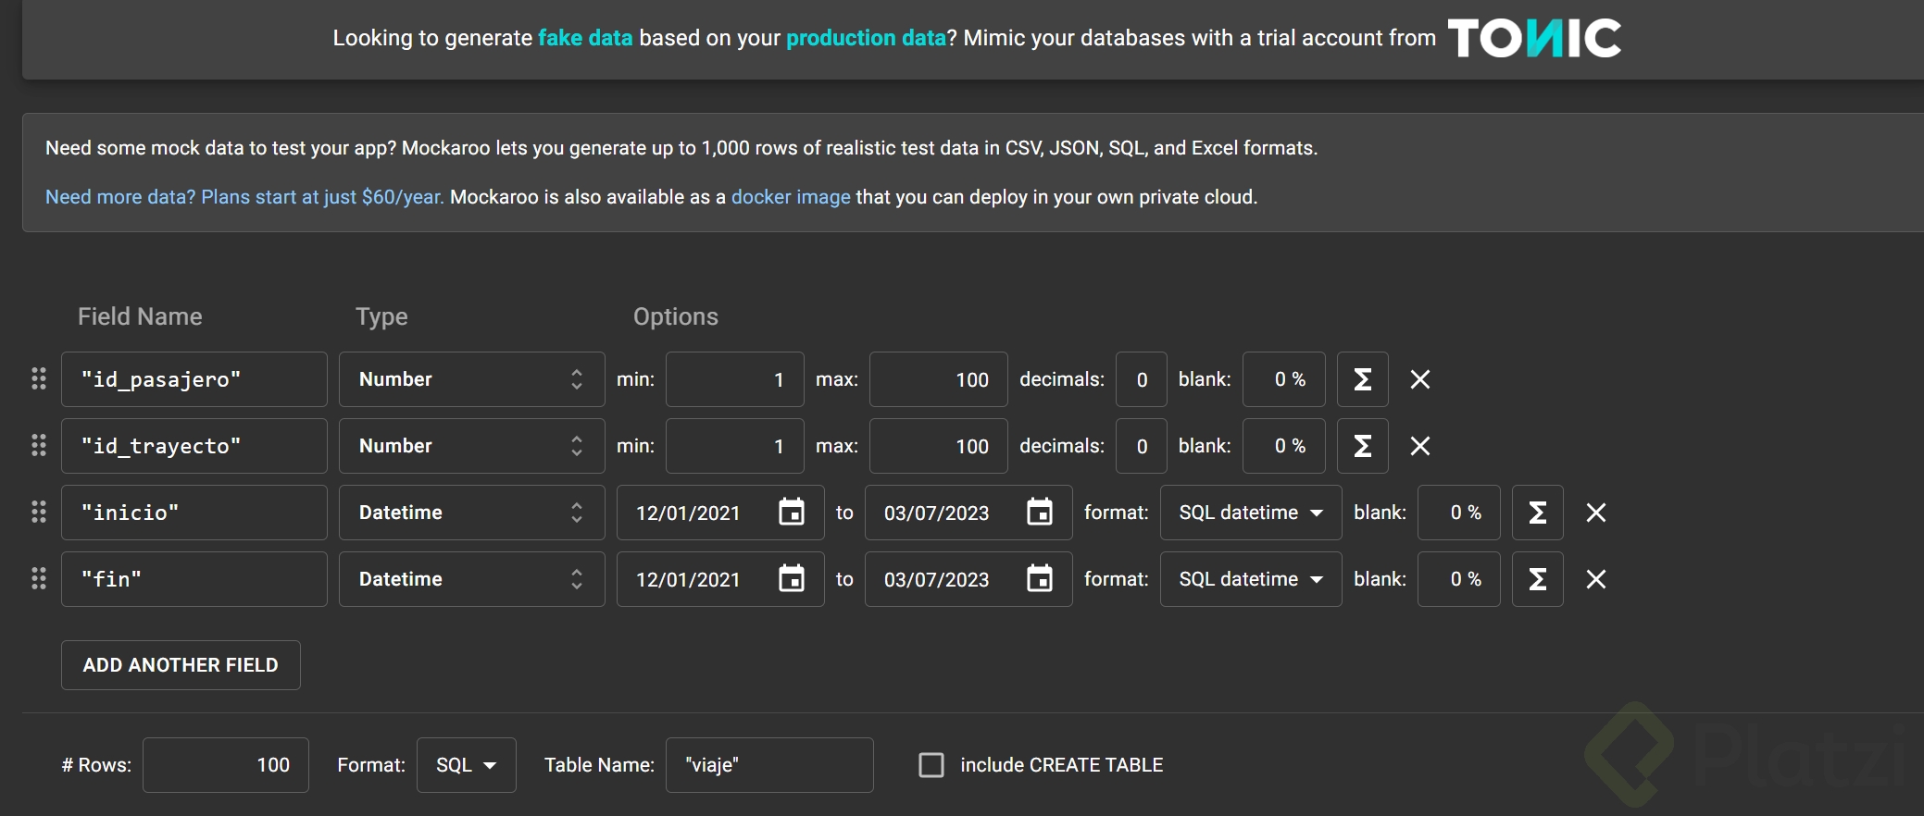Click the "Type" column header
This screenshot has height=816, width=1924.
(381, 316)
